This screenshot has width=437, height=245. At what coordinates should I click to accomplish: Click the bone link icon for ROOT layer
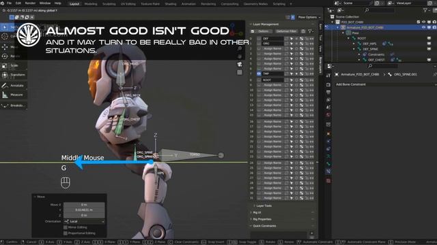(x=301, y=80)
